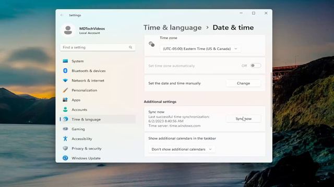Click the Accounts person icon
334x187 pixels.
coord(65,110)
